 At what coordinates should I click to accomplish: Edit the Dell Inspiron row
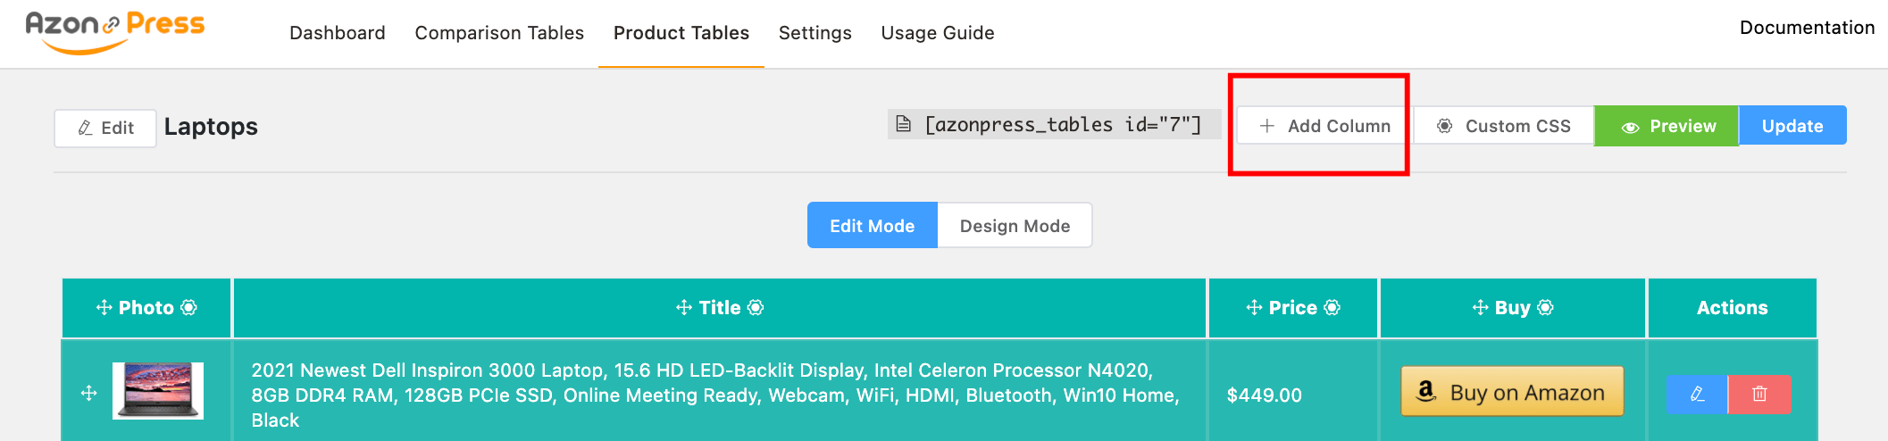(x=1697, y=394)
